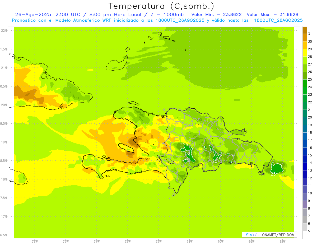The width and height of the screenshot is (317, 245).
Task: Click the '76W' longitude axis label
Action: (x=35, y=242)
